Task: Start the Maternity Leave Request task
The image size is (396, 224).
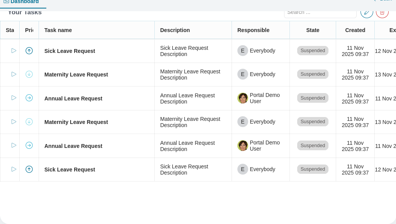Action: (14, 74)
